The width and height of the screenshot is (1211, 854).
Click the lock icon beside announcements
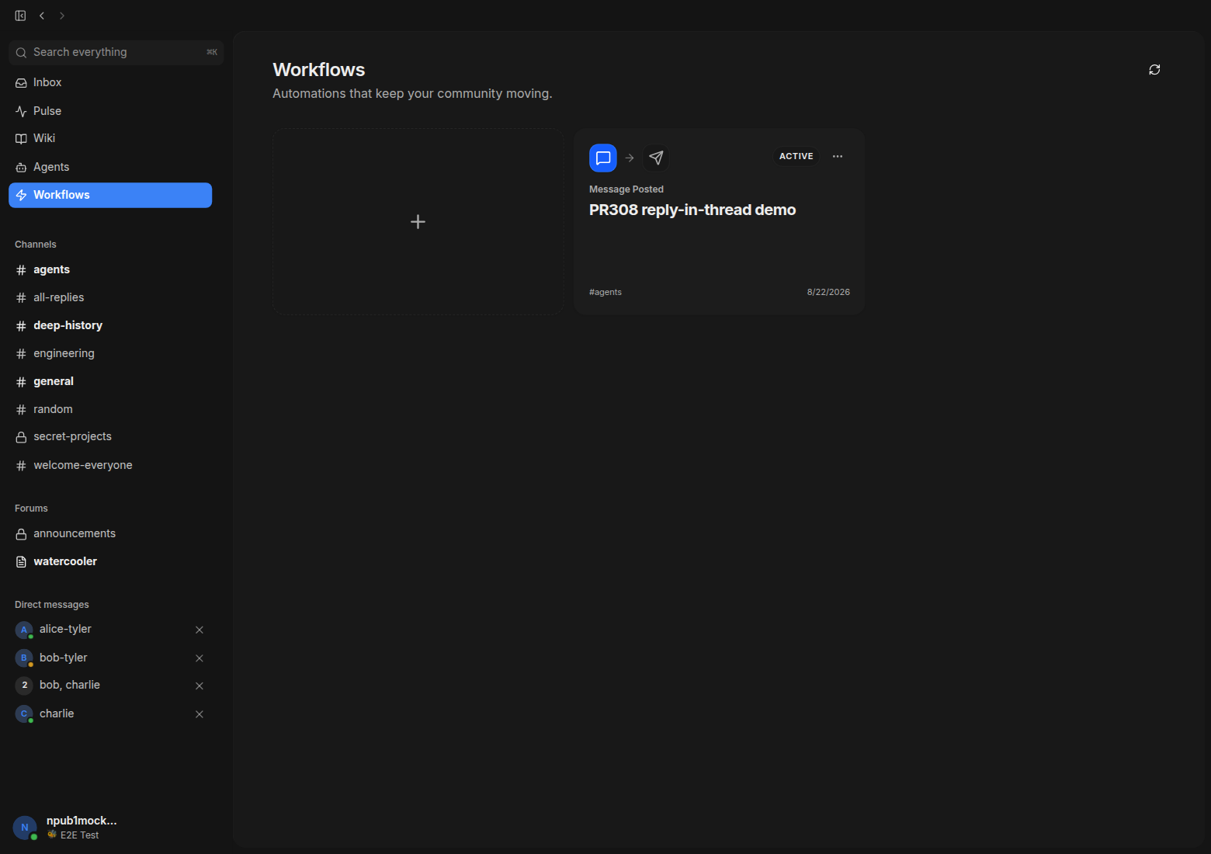(x=21, y=533)
